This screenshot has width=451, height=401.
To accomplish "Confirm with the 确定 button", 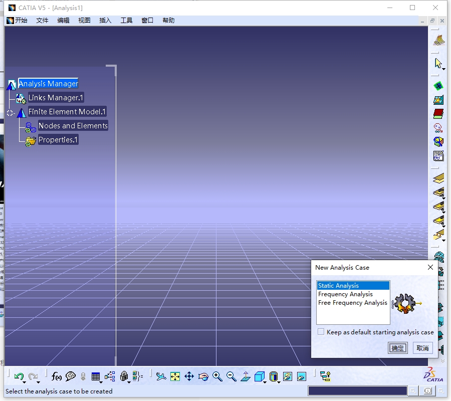I will click(x=397, y=348).
